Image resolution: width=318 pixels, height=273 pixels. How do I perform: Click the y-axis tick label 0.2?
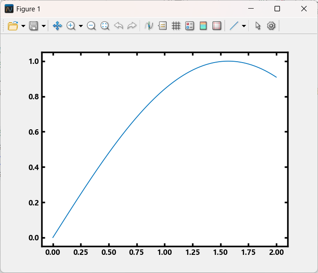[x=34, y=203]
